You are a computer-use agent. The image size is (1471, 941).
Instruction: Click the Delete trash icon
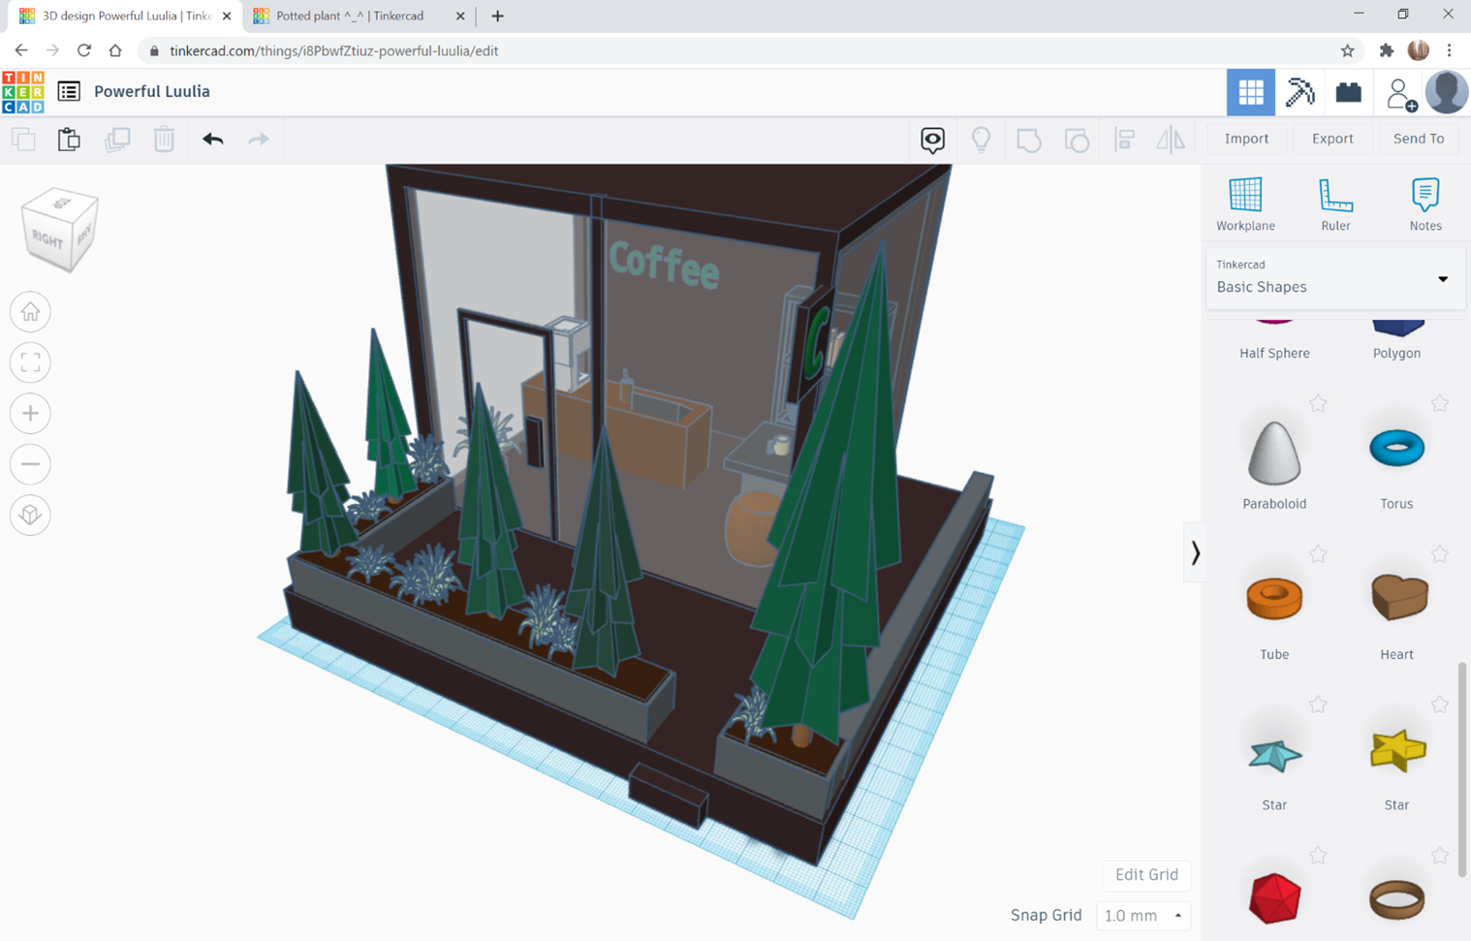point(164,140)
